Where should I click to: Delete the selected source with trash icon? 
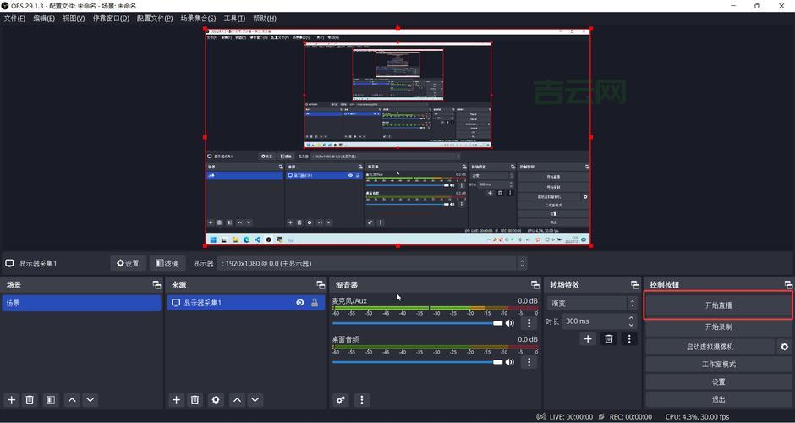195,400
